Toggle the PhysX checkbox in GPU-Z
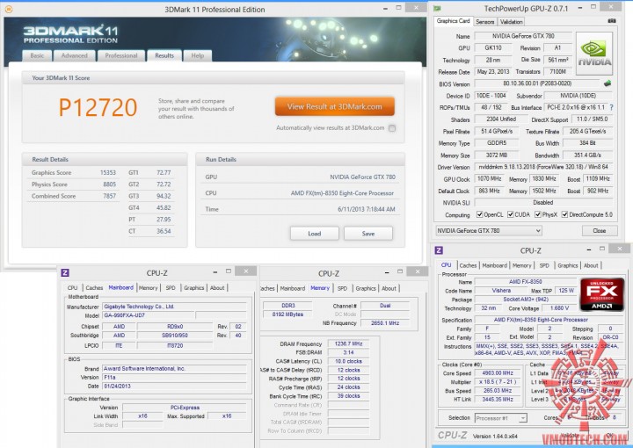The image size is (633, 448). point(538,214)
